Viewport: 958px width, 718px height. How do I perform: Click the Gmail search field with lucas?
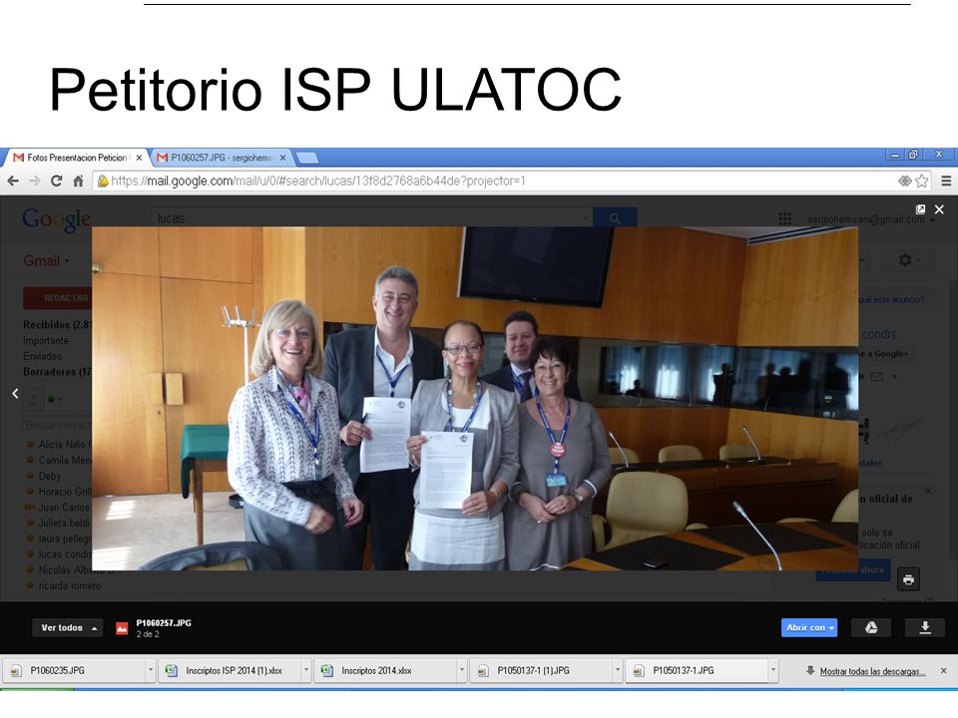pos(371,218)
